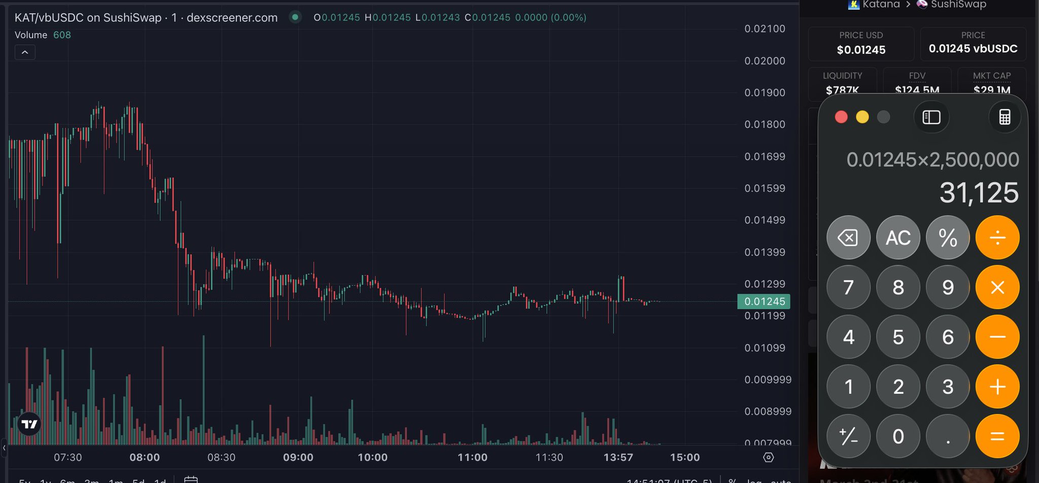Click the Volume 608 indicator label

tap(43, 35)
